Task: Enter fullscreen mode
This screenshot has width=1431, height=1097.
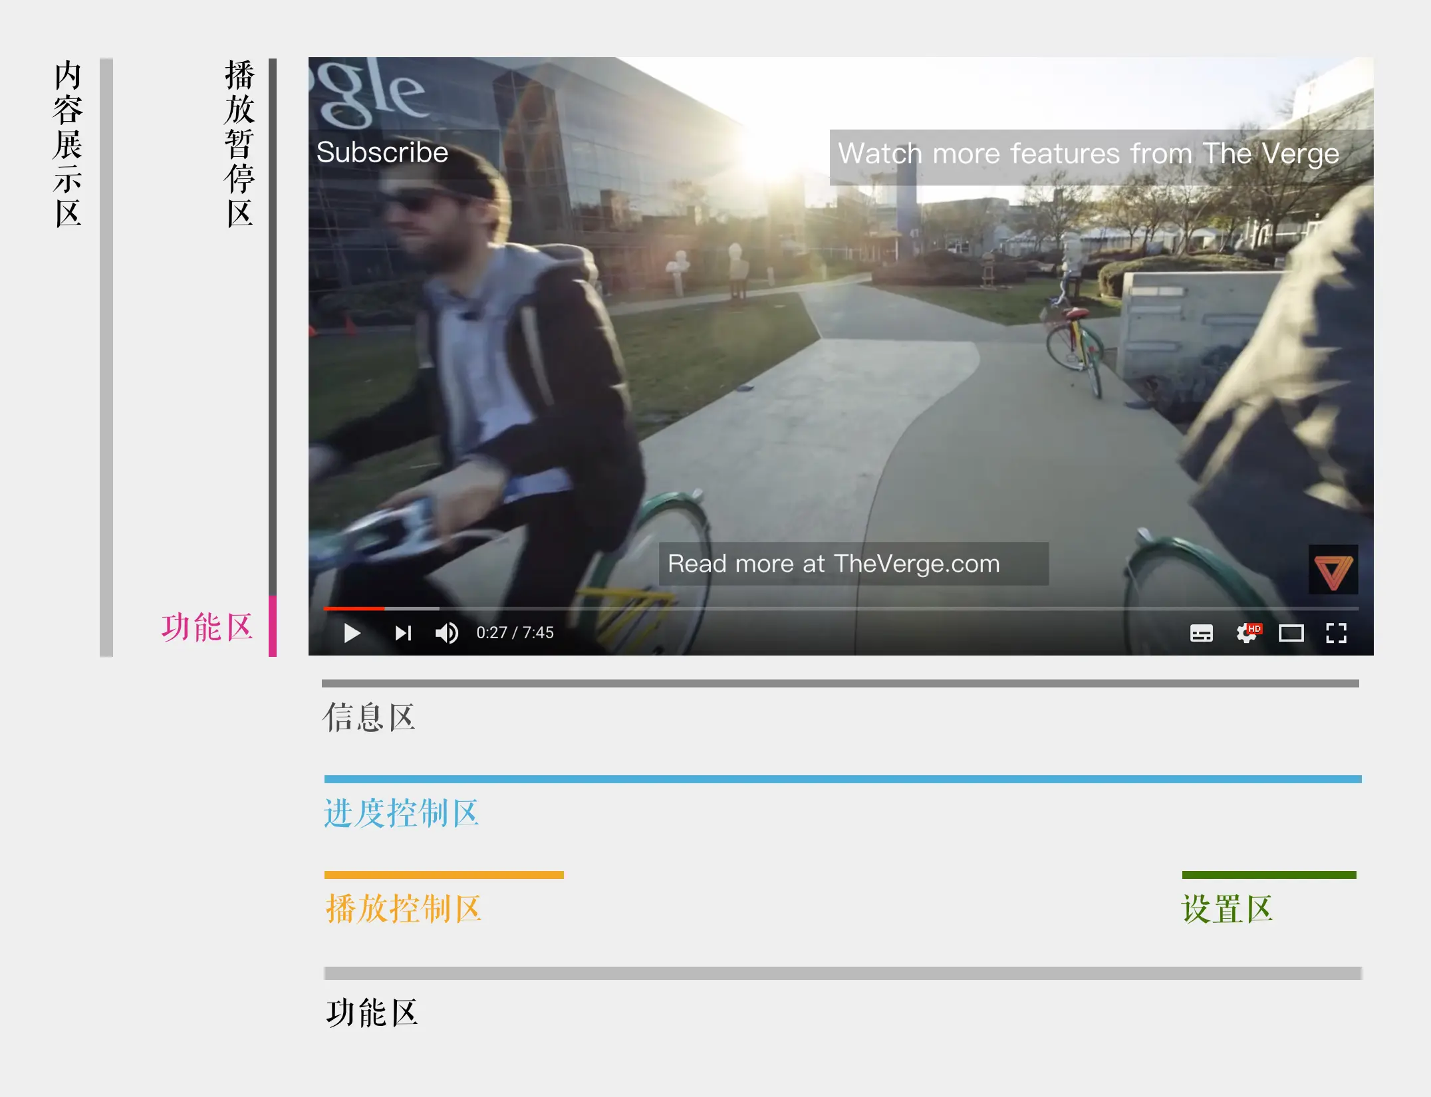Action: (x=1336, y=633)
